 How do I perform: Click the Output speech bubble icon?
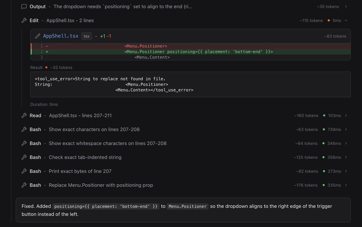click(24, 7)
